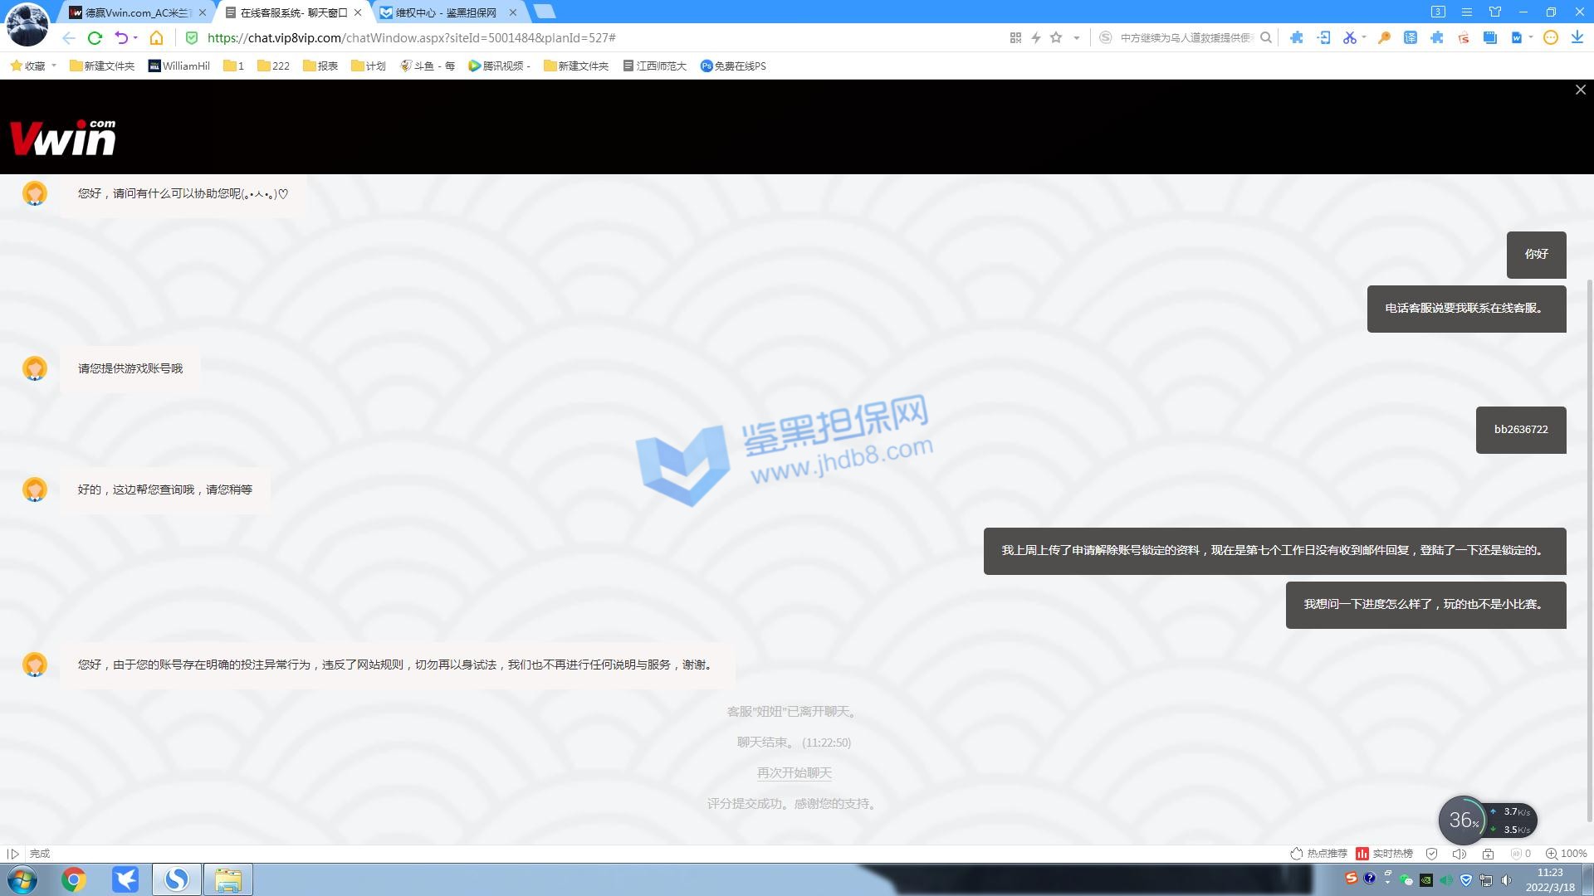This screenshot has width=1594, height=896.
Task: Open the 收藏 favorites dropdown arrow
Action: point(54,66)
